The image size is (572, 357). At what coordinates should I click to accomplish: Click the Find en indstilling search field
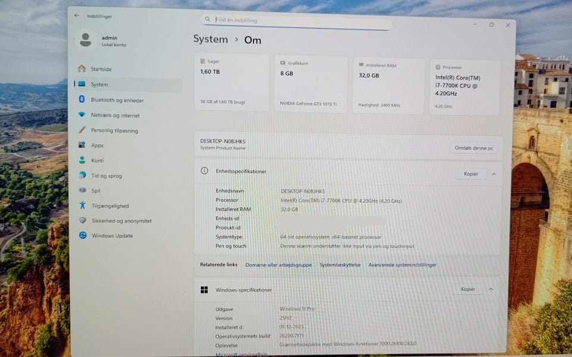pyautogui.click(x=296, y=21)
